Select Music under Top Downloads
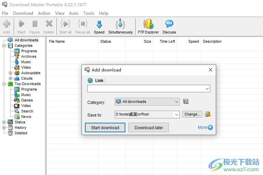 pyautogui.click(x=26, y=95)
